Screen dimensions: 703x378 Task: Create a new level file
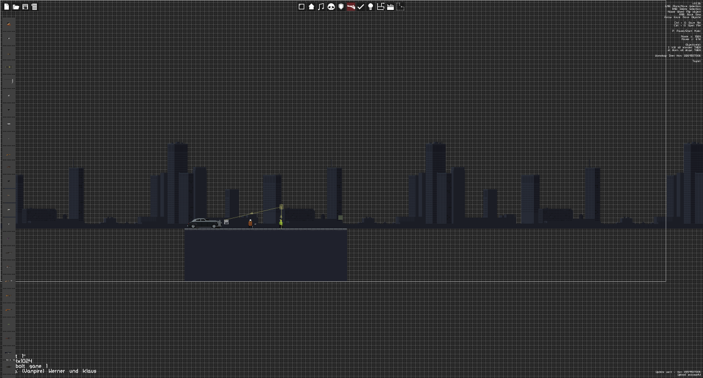(7, 7)
